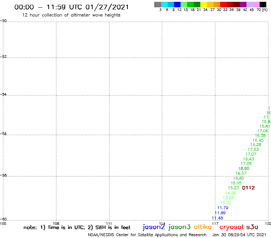Select the 114 longitude axis label
The image size is (271, 238).
[162, 224]
